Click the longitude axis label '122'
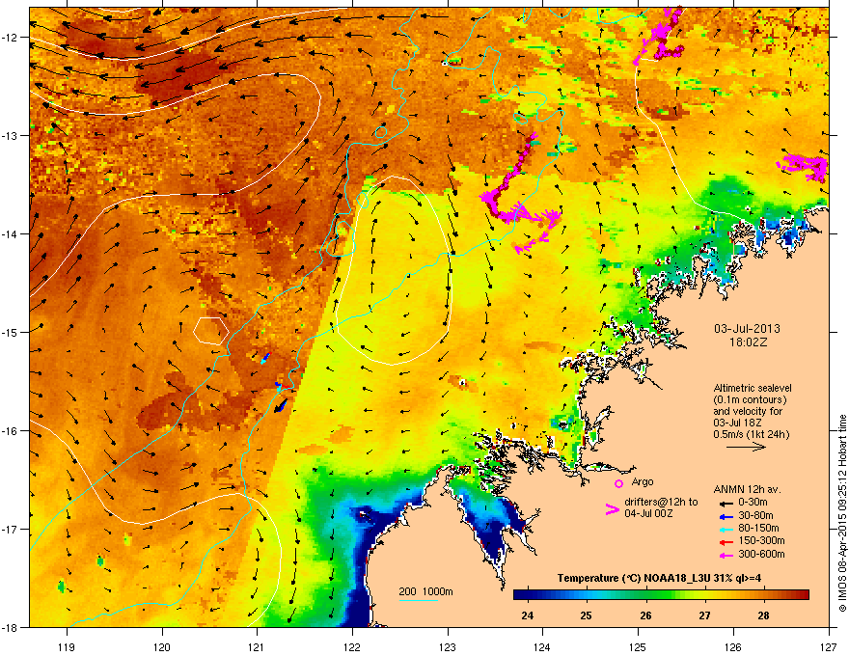Image resolution: width=849 pixels, height=656 pixels. point(352,646)
